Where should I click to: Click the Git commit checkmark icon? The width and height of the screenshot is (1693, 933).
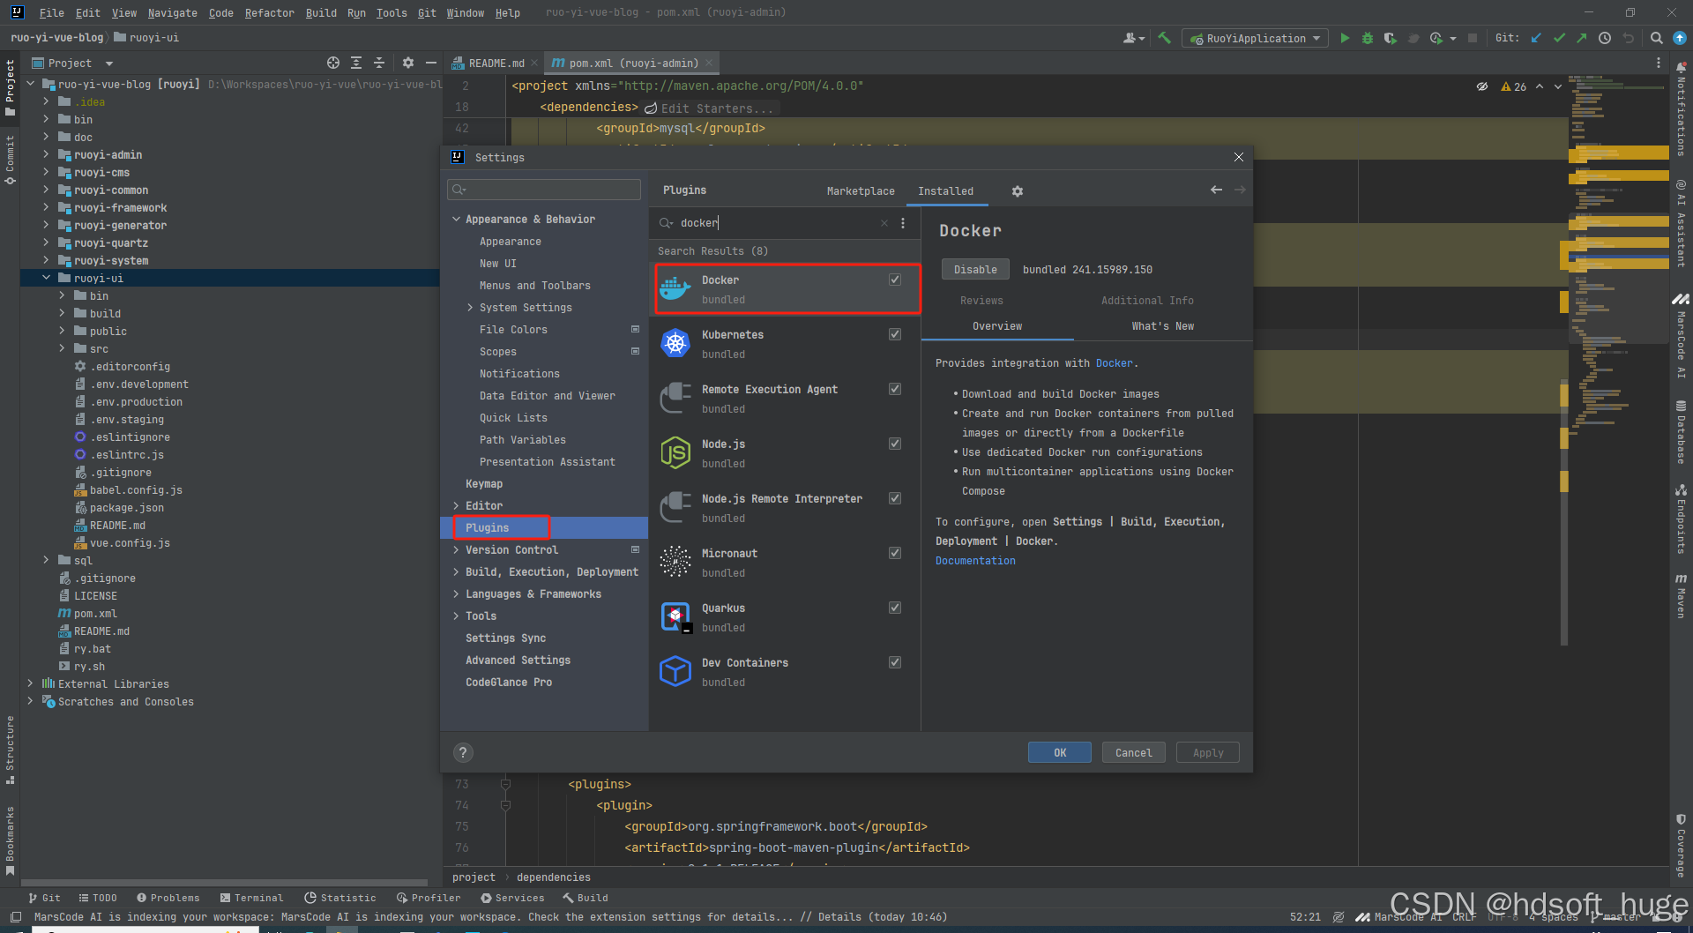tap(1559, 38)
